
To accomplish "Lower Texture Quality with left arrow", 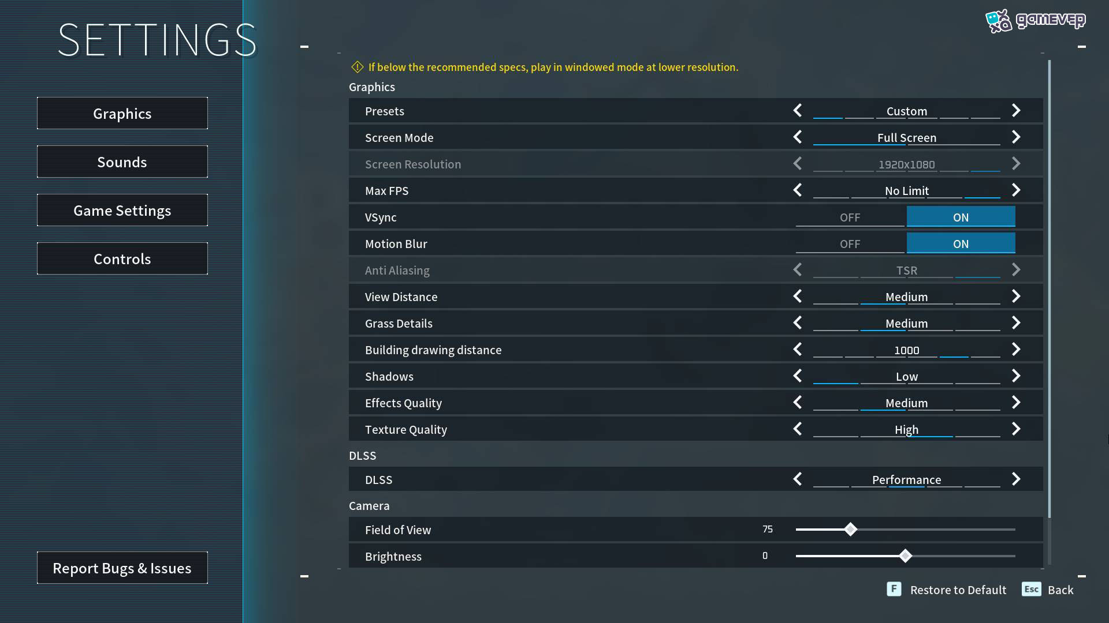I will click(798, 429).
